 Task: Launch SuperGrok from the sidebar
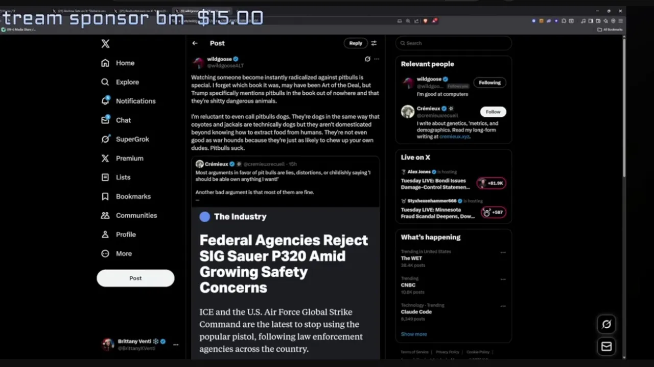click(x=125, y=139)
